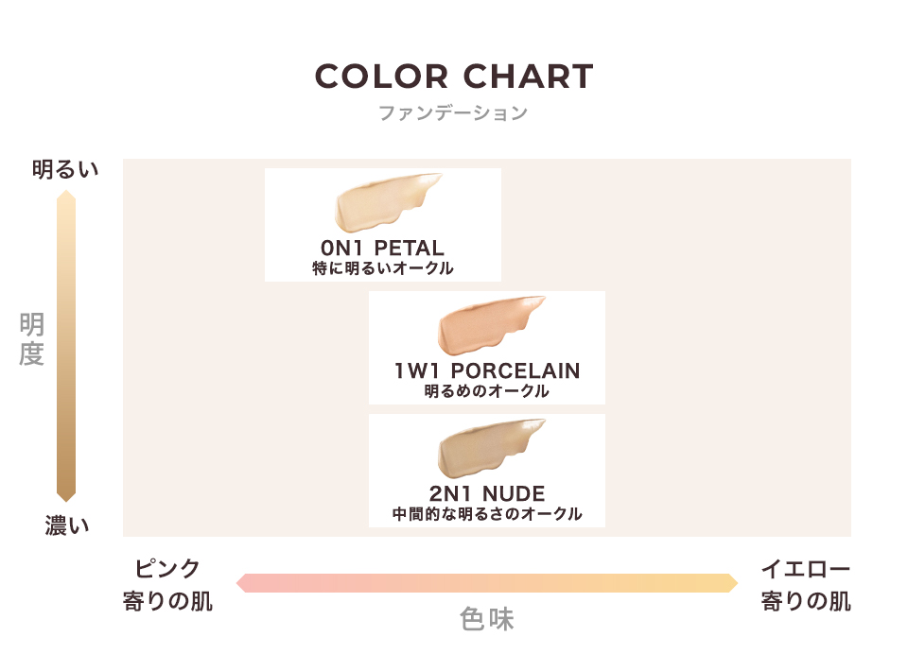Click the 明るめのオークル description
908x671 pixels.
tap(487, 391)
